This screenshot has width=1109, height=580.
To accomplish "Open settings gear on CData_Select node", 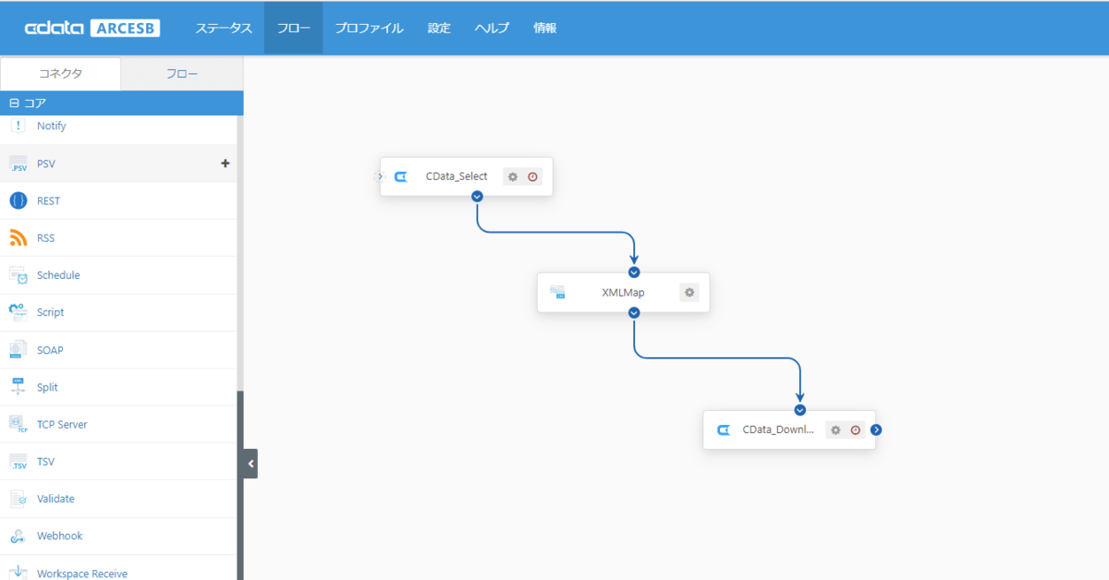I will 513,176.
